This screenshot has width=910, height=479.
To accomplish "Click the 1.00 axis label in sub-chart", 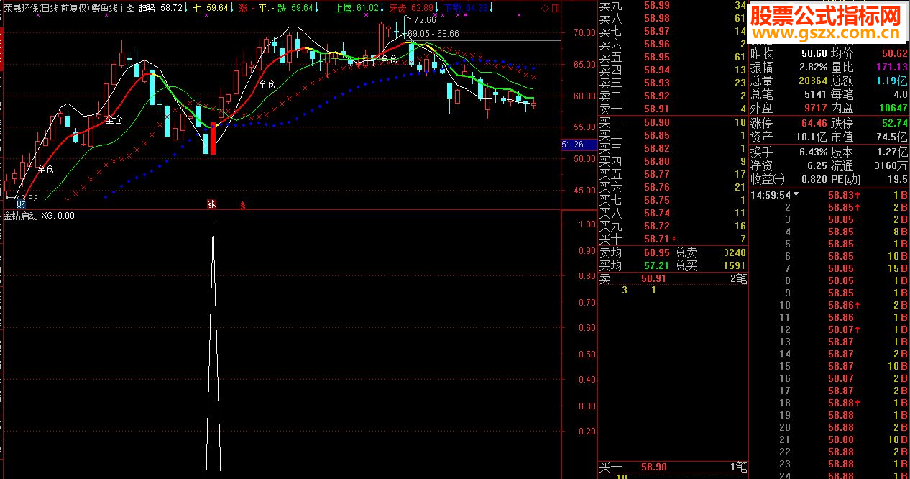I will pyautogui.click(x=587, y=224).
